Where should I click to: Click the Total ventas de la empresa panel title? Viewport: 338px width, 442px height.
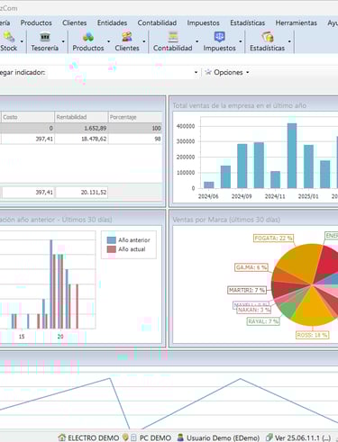[240, 105]
